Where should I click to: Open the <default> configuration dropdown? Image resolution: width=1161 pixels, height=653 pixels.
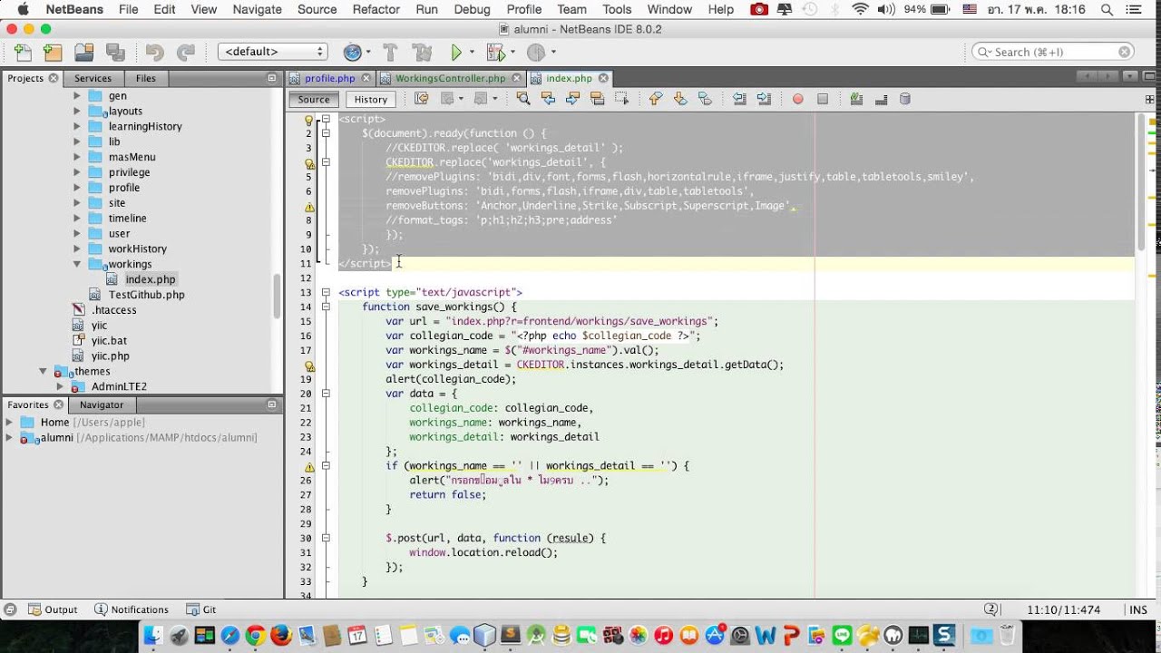[272, 52]
